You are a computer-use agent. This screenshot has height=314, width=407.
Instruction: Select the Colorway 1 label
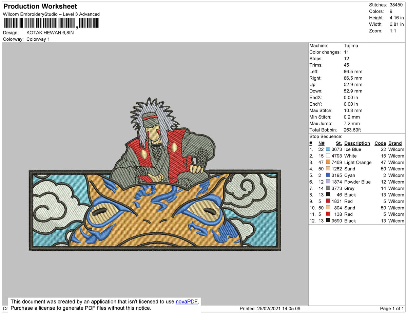coord(38,39)
